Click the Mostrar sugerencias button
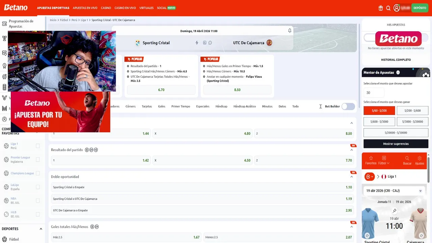 point(396,144)
